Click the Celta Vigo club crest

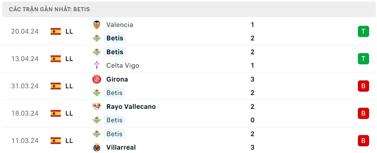(x=97, y=65)
